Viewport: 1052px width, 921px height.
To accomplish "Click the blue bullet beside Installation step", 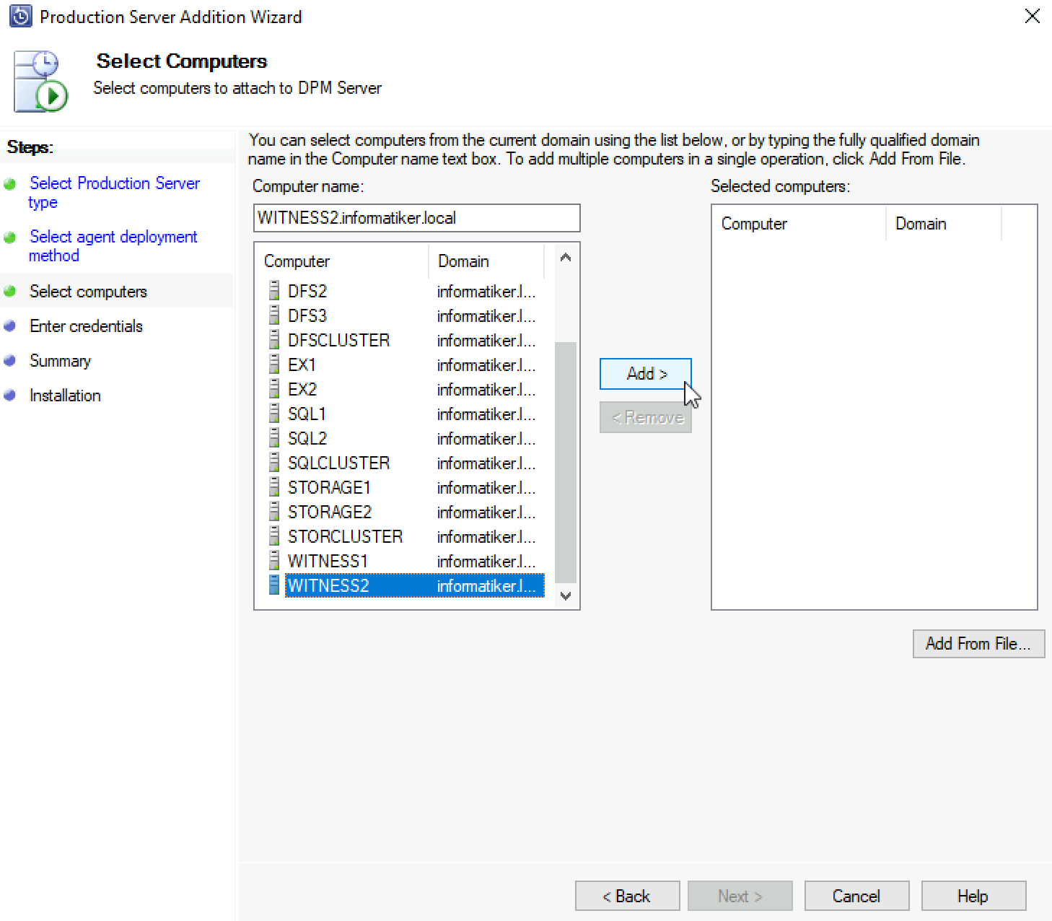I will tap(10, 396).
